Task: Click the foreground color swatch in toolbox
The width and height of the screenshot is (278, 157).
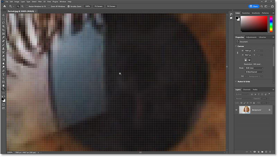Action: 2,99
